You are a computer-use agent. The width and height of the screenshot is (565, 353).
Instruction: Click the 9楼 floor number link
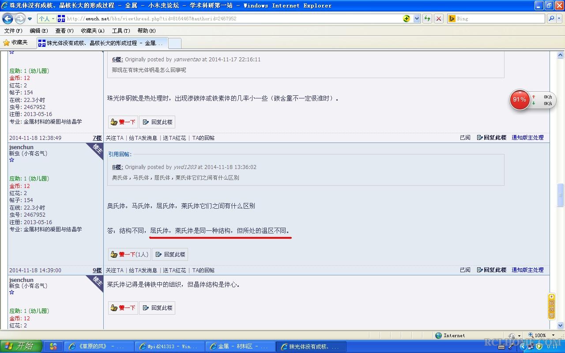point(97,270)
